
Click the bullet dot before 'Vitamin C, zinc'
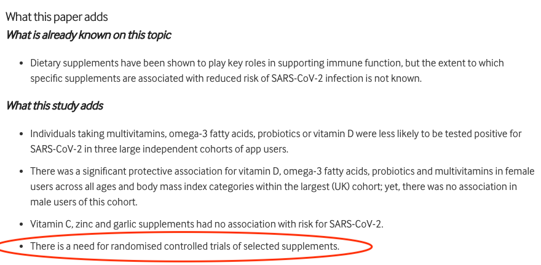tap(22, 224)
